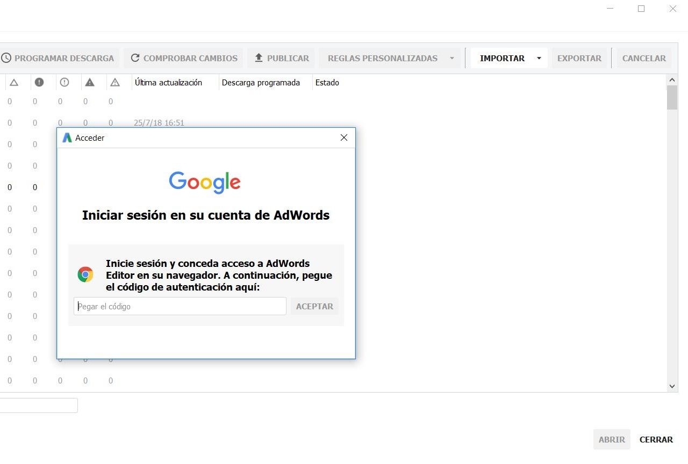Viewport: 688px width, 464px height.
Task: Open the Reglas Personalizadas dropdown arrow
Action: (452, 58)
